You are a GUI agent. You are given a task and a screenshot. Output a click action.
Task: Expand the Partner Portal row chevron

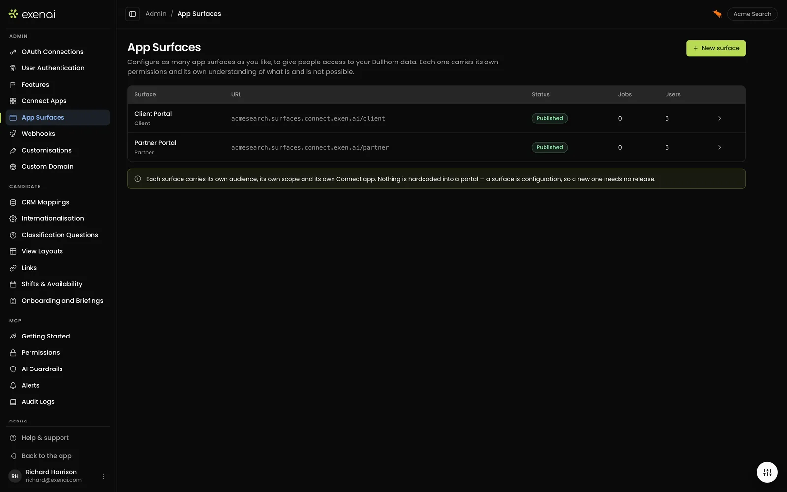(719, 147)
